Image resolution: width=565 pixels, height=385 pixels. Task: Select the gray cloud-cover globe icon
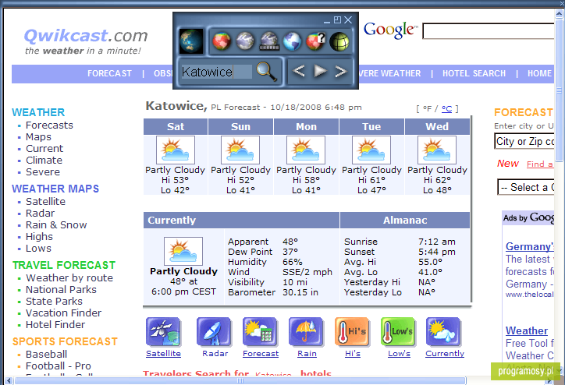pos(245,41)
